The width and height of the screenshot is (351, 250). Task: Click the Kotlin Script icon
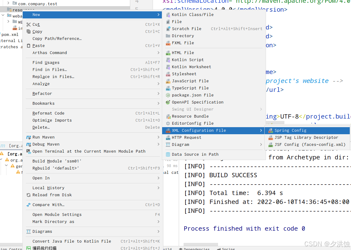pos(168,60)
